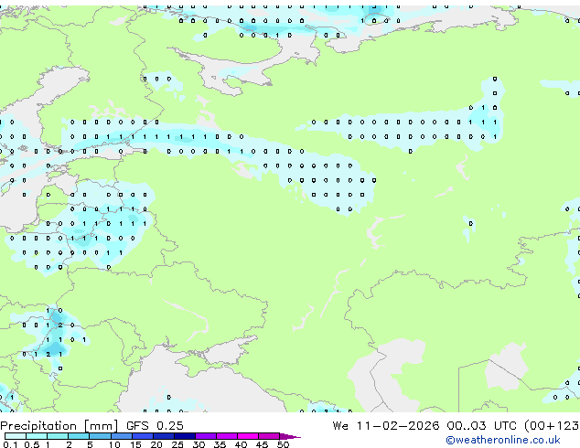This screenshot has width=580, height=448.
Task: Click the palest legend swatch between 0.1 and 0.5
Action: click(x=16, y=436)
